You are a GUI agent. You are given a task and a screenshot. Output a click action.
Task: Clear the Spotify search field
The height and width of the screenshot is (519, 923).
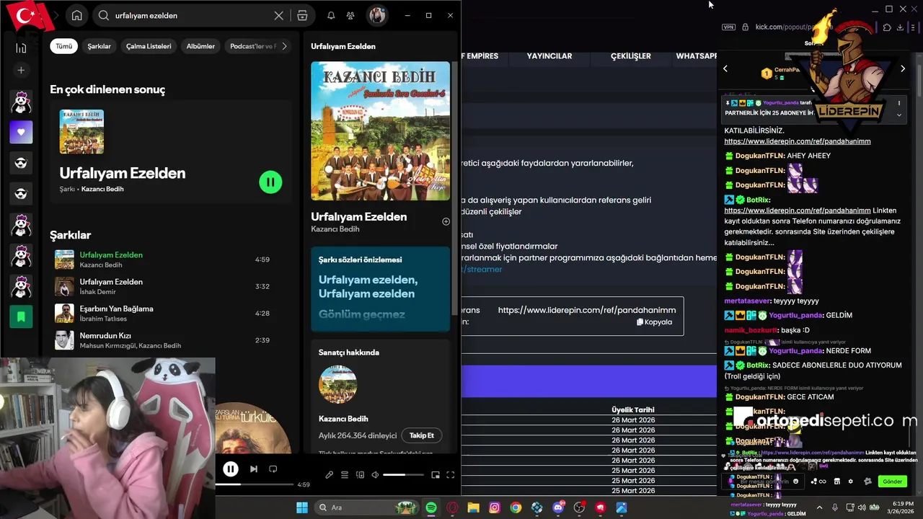coord(279,15)
